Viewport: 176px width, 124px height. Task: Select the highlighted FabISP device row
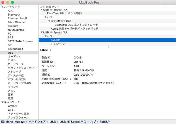107,40
